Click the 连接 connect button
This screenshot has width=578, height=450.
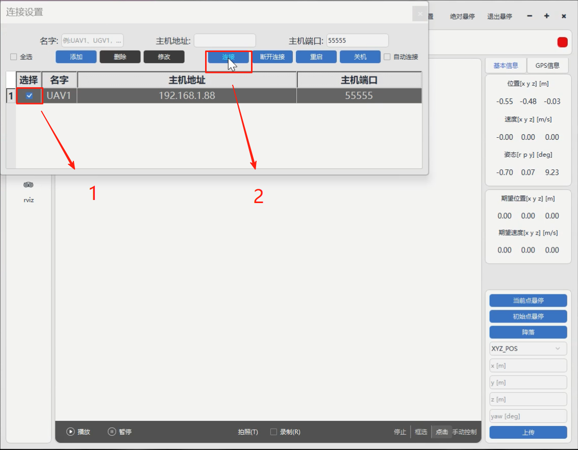(x=228, y=57)
